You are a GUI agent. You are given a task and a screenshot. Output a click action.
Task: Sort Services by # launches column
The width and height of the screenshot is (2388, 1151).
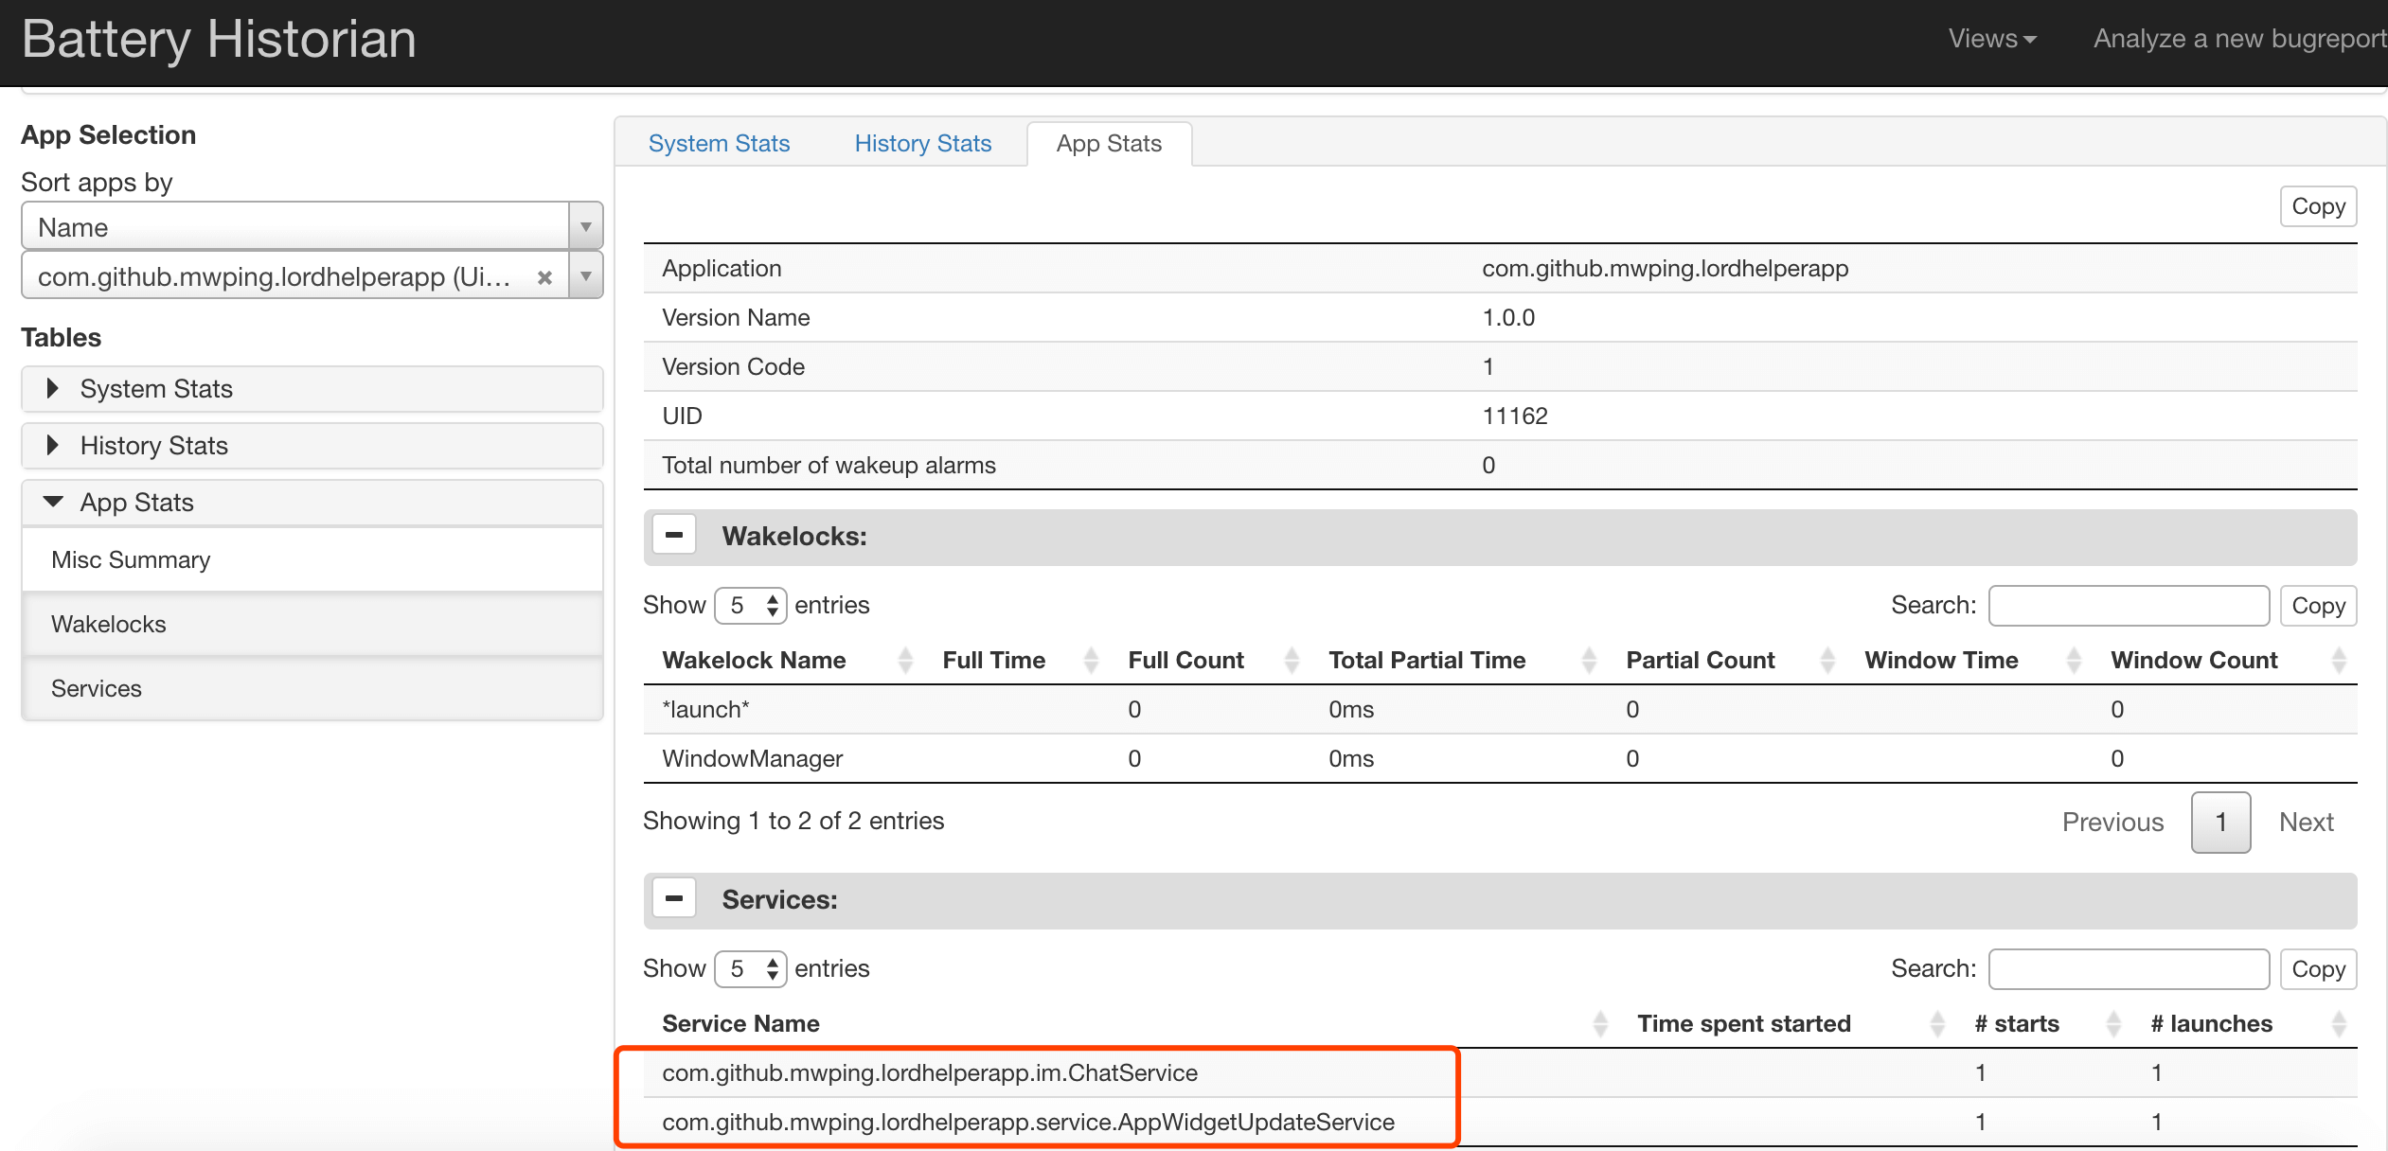point(2210,1023)
